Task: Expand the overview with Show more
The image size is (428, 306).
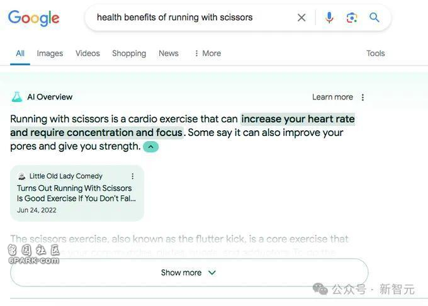Action: click(x=189, y=273)
